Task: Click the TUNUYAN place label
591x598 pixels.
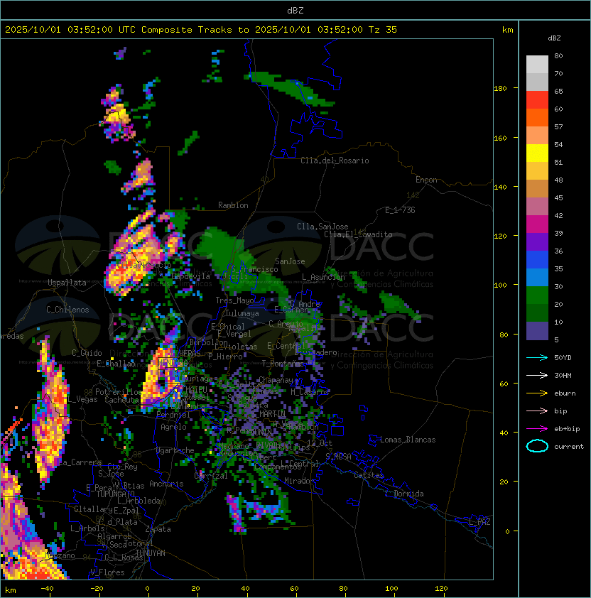Action: click(151, 553)
